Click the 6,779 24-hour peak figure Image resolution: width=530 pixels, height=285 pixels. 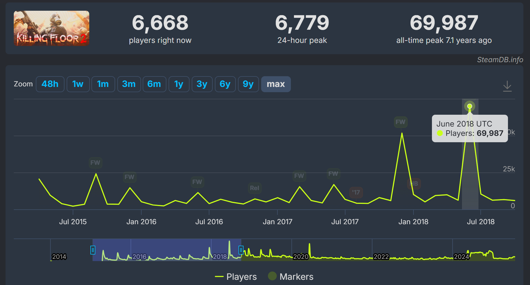(x=302, y=23)
